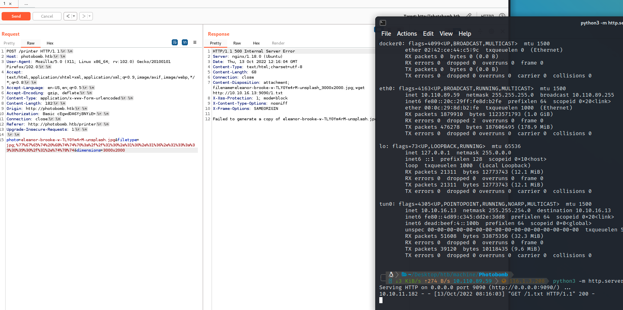Close Repeater tab 1 with the x
Image resolution: width=623 pixels, height=310 pixels.
coord(10,4)
